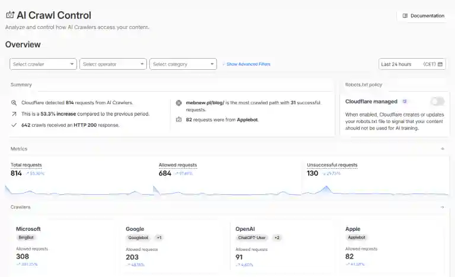Click the Allowed requests metric label

[178, 165]
